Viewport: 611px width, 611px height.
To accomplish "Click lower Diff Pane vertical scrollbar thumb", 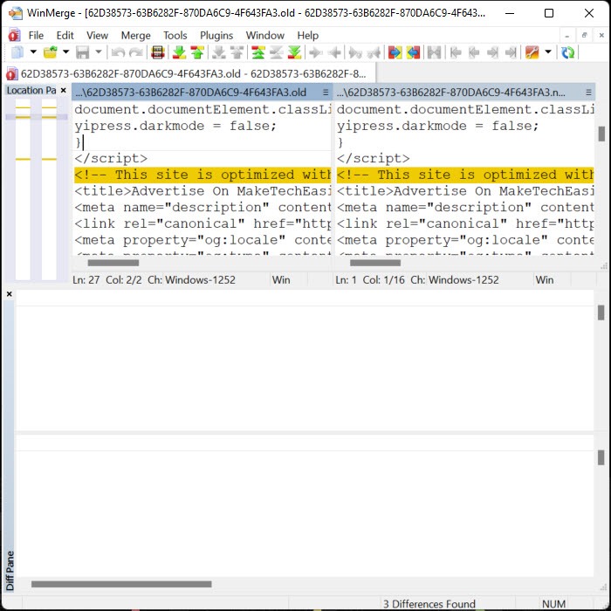I will 601,457.
